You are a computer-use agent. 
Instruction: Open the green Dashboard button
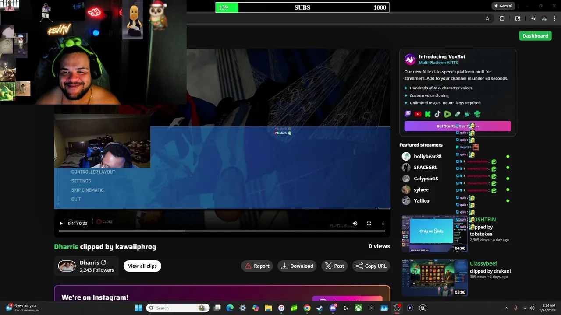pyautogui.click(x=535, y=36)
